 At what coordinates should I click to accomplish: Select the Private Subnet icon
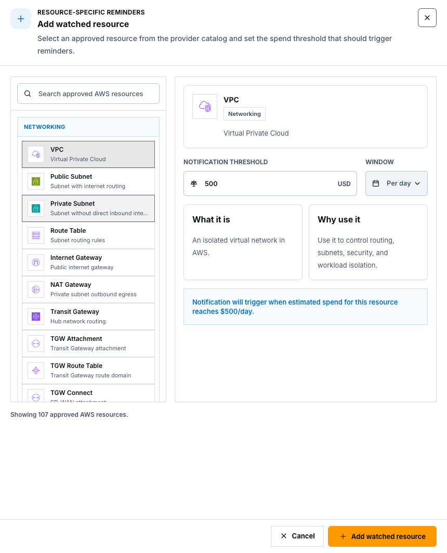click(x=36, y=208)
